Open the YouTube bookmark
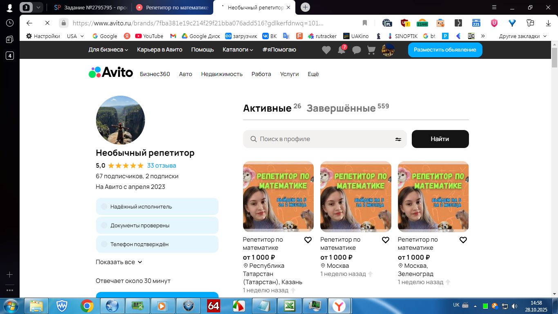This screenshot has height=314, width=558. (149, 36)
